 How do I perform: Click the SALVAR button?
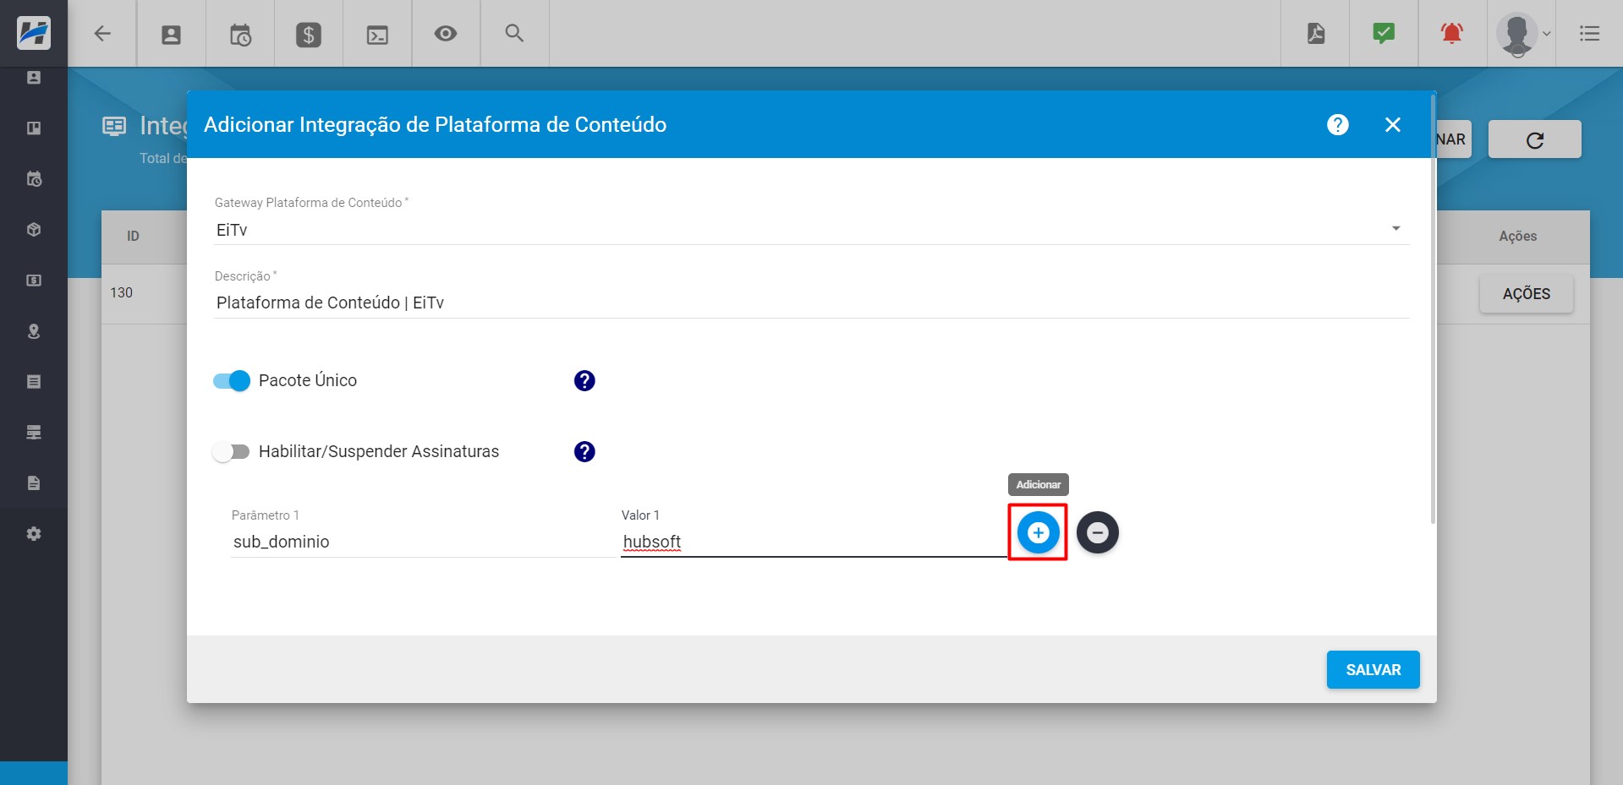(x=1373, y=669)
